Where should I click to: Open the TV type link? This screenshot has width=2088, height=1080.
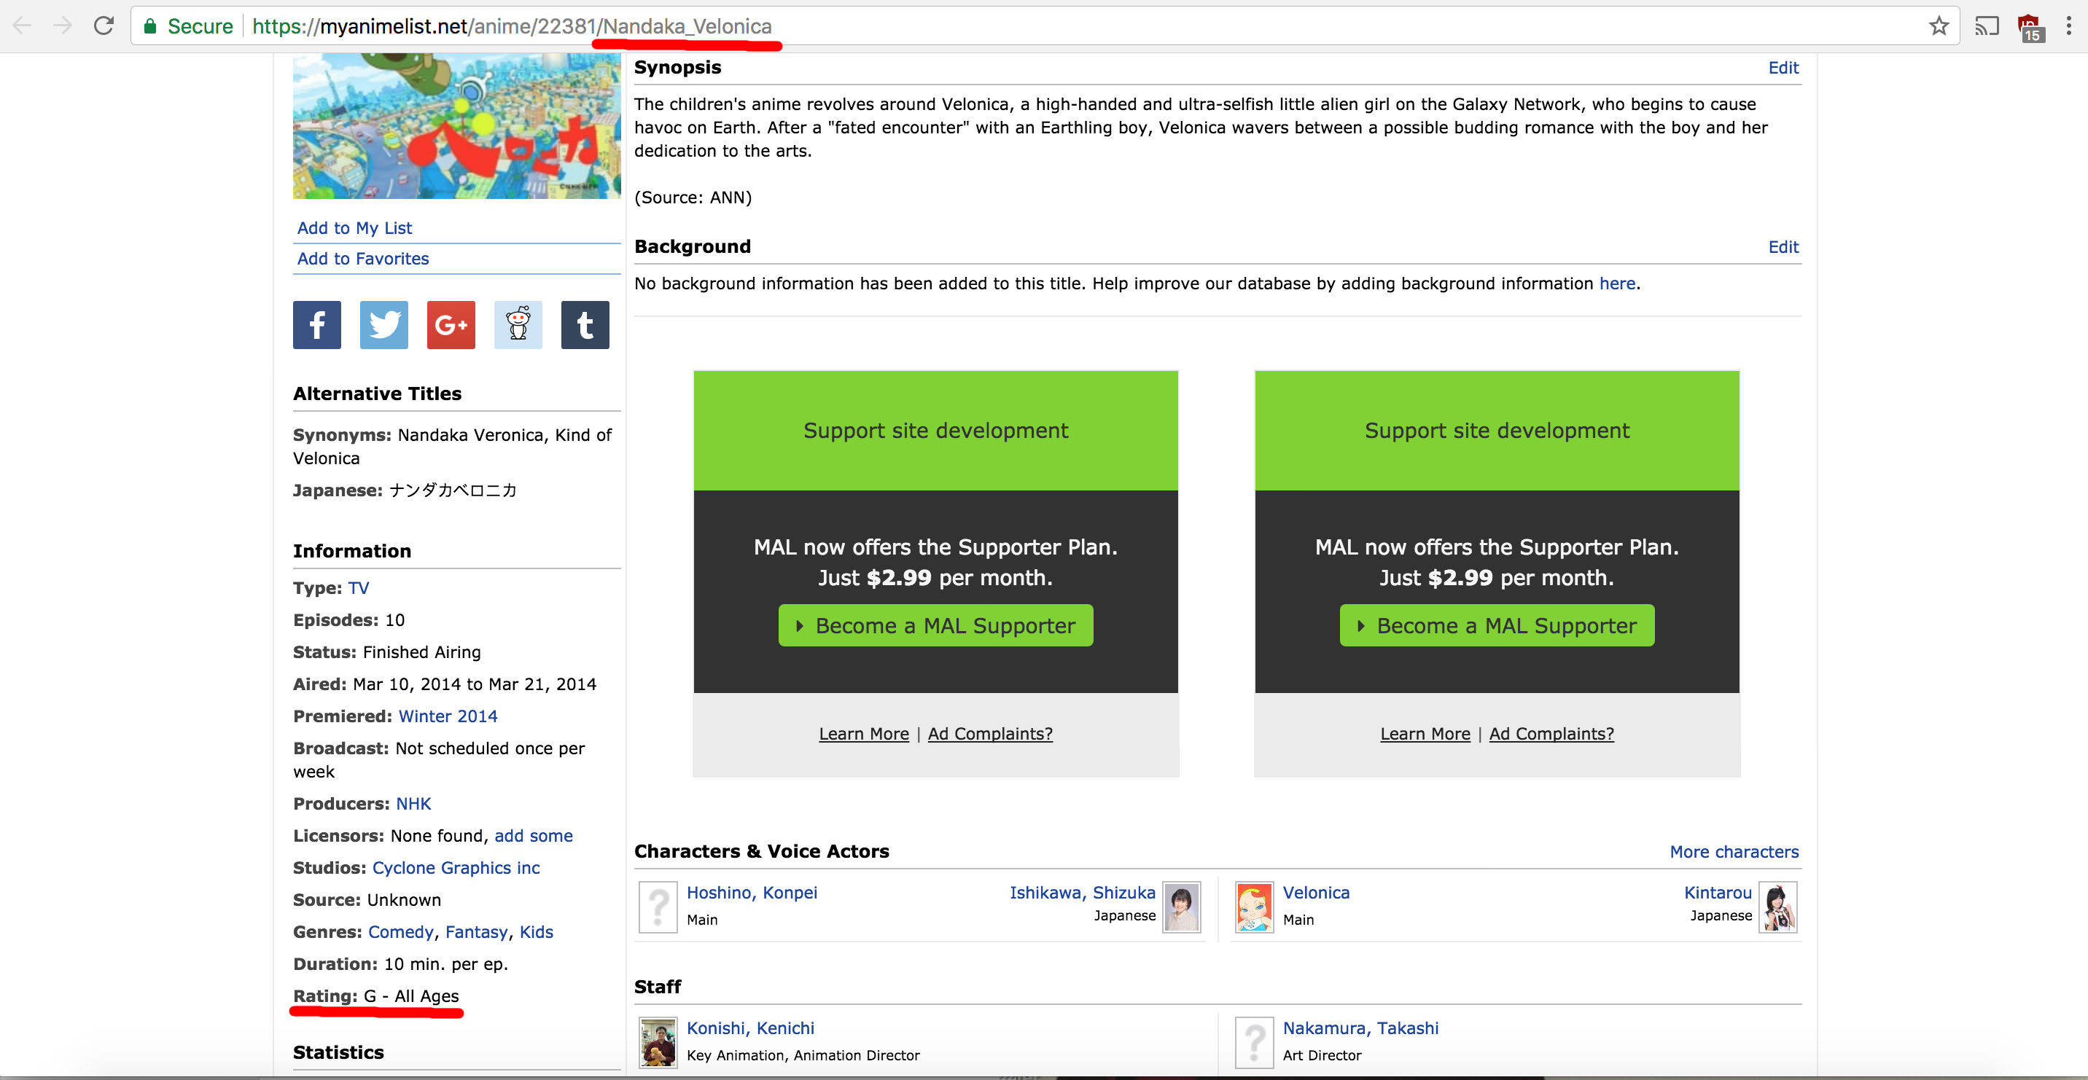pos(358,588)
